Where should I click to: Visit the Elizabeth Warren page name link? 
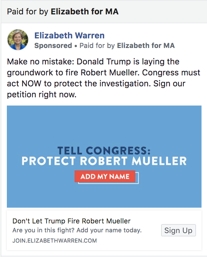click(x=69, y=35)
